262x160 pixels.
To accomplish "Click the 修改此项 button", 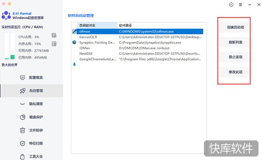I will pos(235,72).
